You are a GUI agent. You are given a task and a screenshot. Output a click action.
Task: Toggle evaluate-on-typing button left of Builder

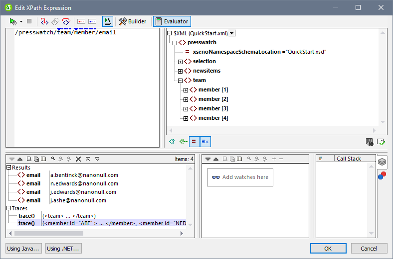107,21
